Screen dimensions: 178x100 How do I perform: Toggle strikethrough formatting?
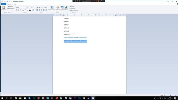coord(23,10)
